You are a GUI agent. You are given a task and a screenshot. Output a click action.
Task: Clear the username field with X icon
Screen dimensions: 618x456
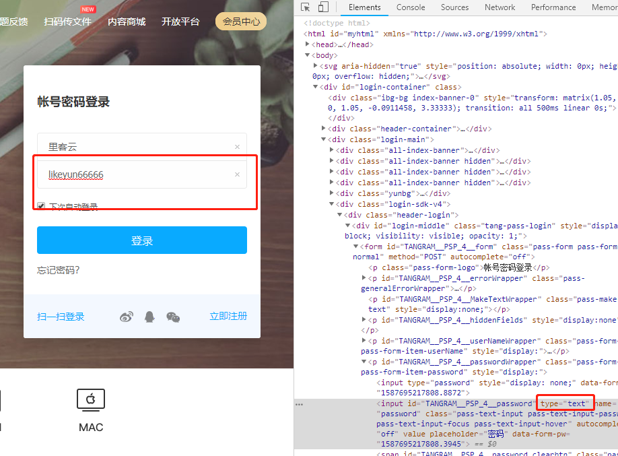[237, 147]
